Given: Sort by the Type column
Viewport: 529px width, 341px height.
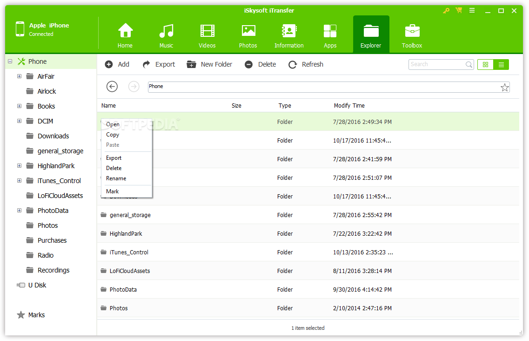Looking at the screenshot, I should [x=285, y=106].
